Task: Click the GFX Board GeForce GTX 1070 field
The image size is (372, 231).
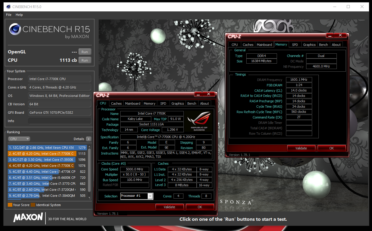Action: (x=59, y=112)
